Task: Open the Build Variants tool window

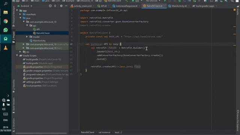Action: 13,105
